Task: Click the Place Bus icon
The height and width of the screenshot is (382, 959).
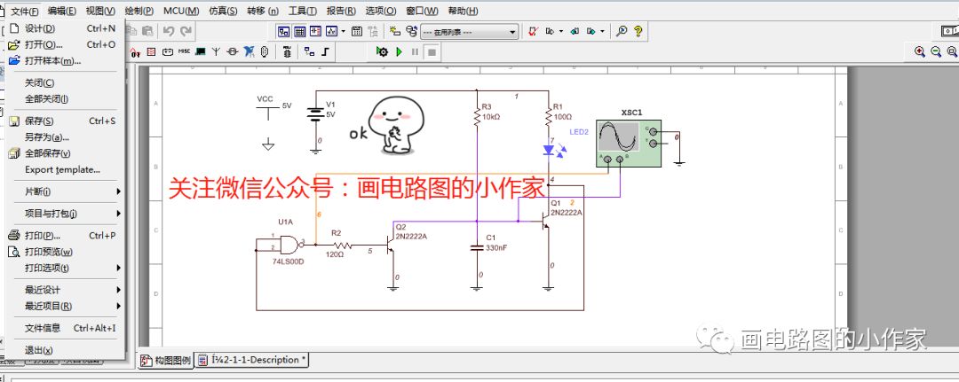Action: point(325,52)
